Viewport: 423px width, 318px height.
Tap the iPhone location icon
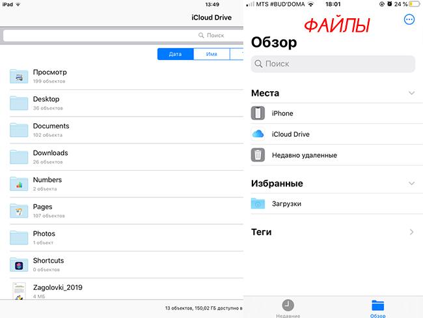click(258, 113)
